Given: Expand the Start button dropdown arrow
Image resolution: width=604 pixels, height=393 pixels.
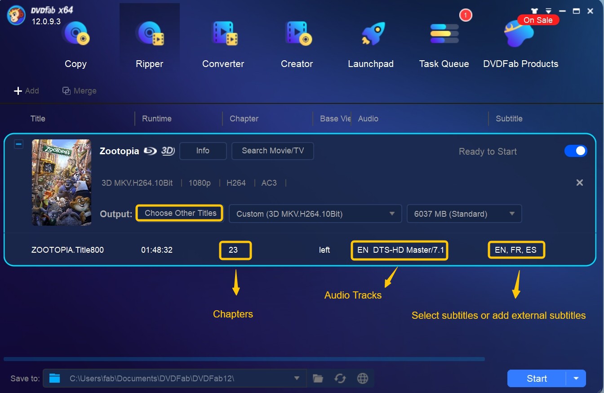Looking at the screenshot, I should coord(576,379).
